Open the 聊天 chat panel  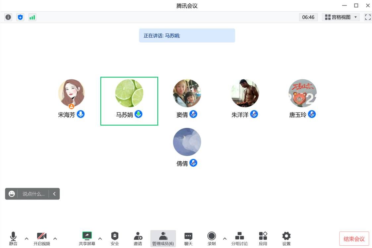point(188,238)
